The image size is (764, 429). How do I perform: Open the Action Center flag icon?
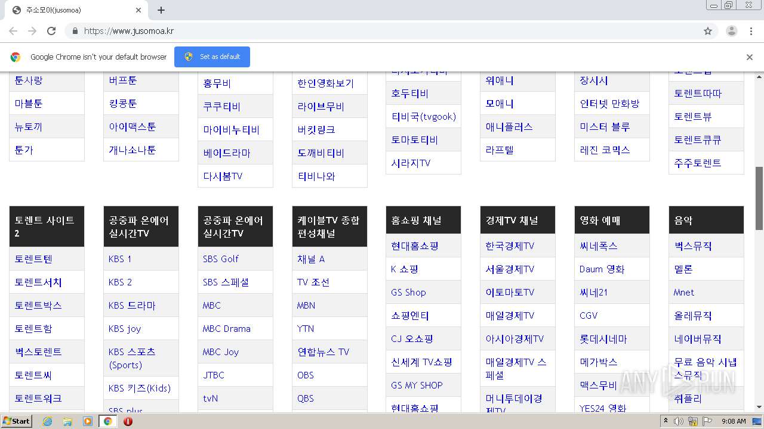pyautogui.click(x=708, y=421)
